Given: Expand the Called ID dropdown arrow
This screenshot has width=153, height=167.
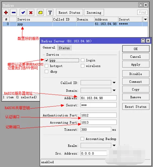Looking at the screenshot, I should (x=114, y=83).
